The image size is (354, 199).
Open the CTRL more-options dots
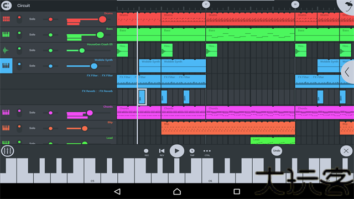[x=207, y=152]
